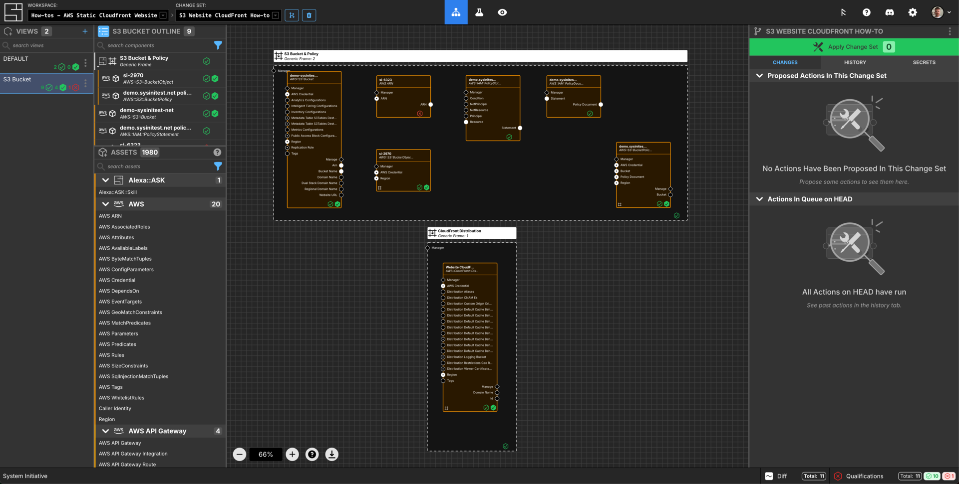Screen dimensions: 959x484
Task: Open the help question mark in top bar
Action: coord(867,12)
